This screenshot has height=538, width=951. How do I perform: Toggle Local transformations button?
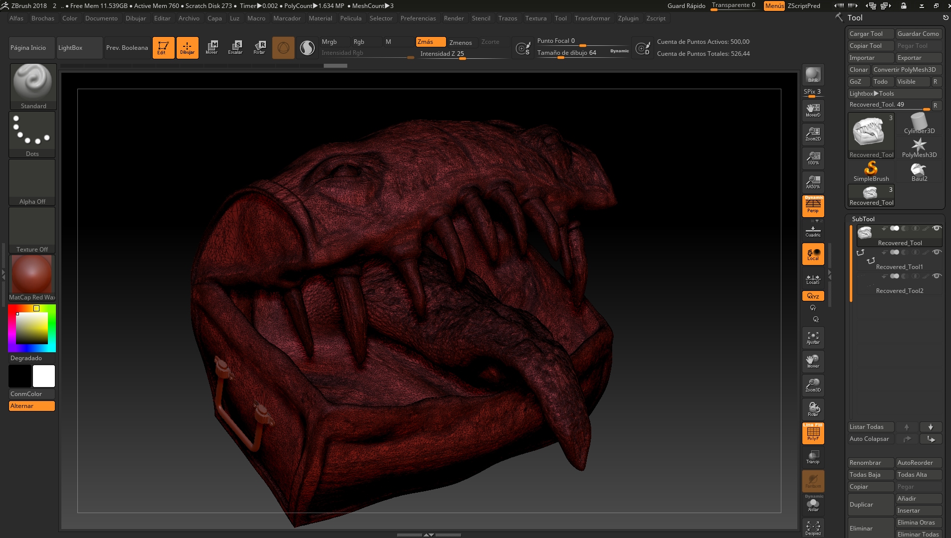click(813, 254)
